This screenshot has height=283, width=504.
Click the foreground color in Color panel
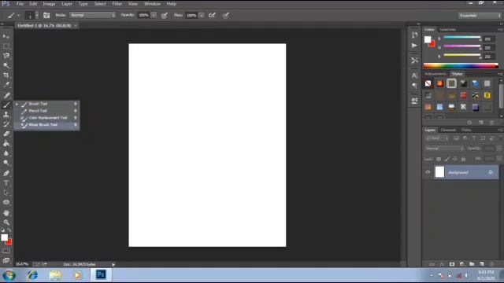click(x=428, y=39)
